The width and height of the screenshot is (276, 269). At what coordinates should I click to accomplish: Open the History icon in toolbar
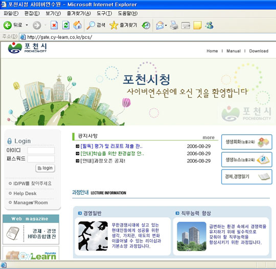[146, 26]
